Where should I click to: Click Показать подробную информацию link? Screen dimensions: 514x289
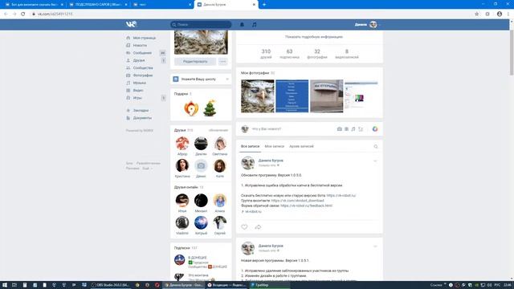coord(314,37)
